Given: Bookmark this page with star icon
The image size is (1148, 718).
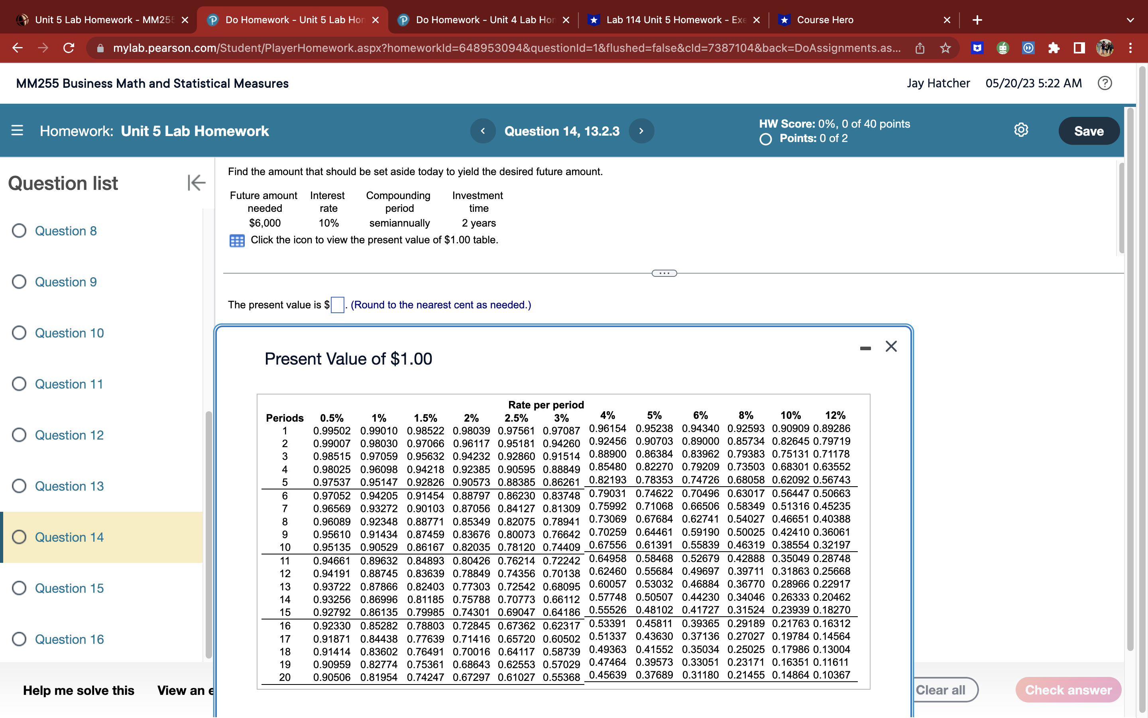Looking at the screenshot, I should (945, 48).
